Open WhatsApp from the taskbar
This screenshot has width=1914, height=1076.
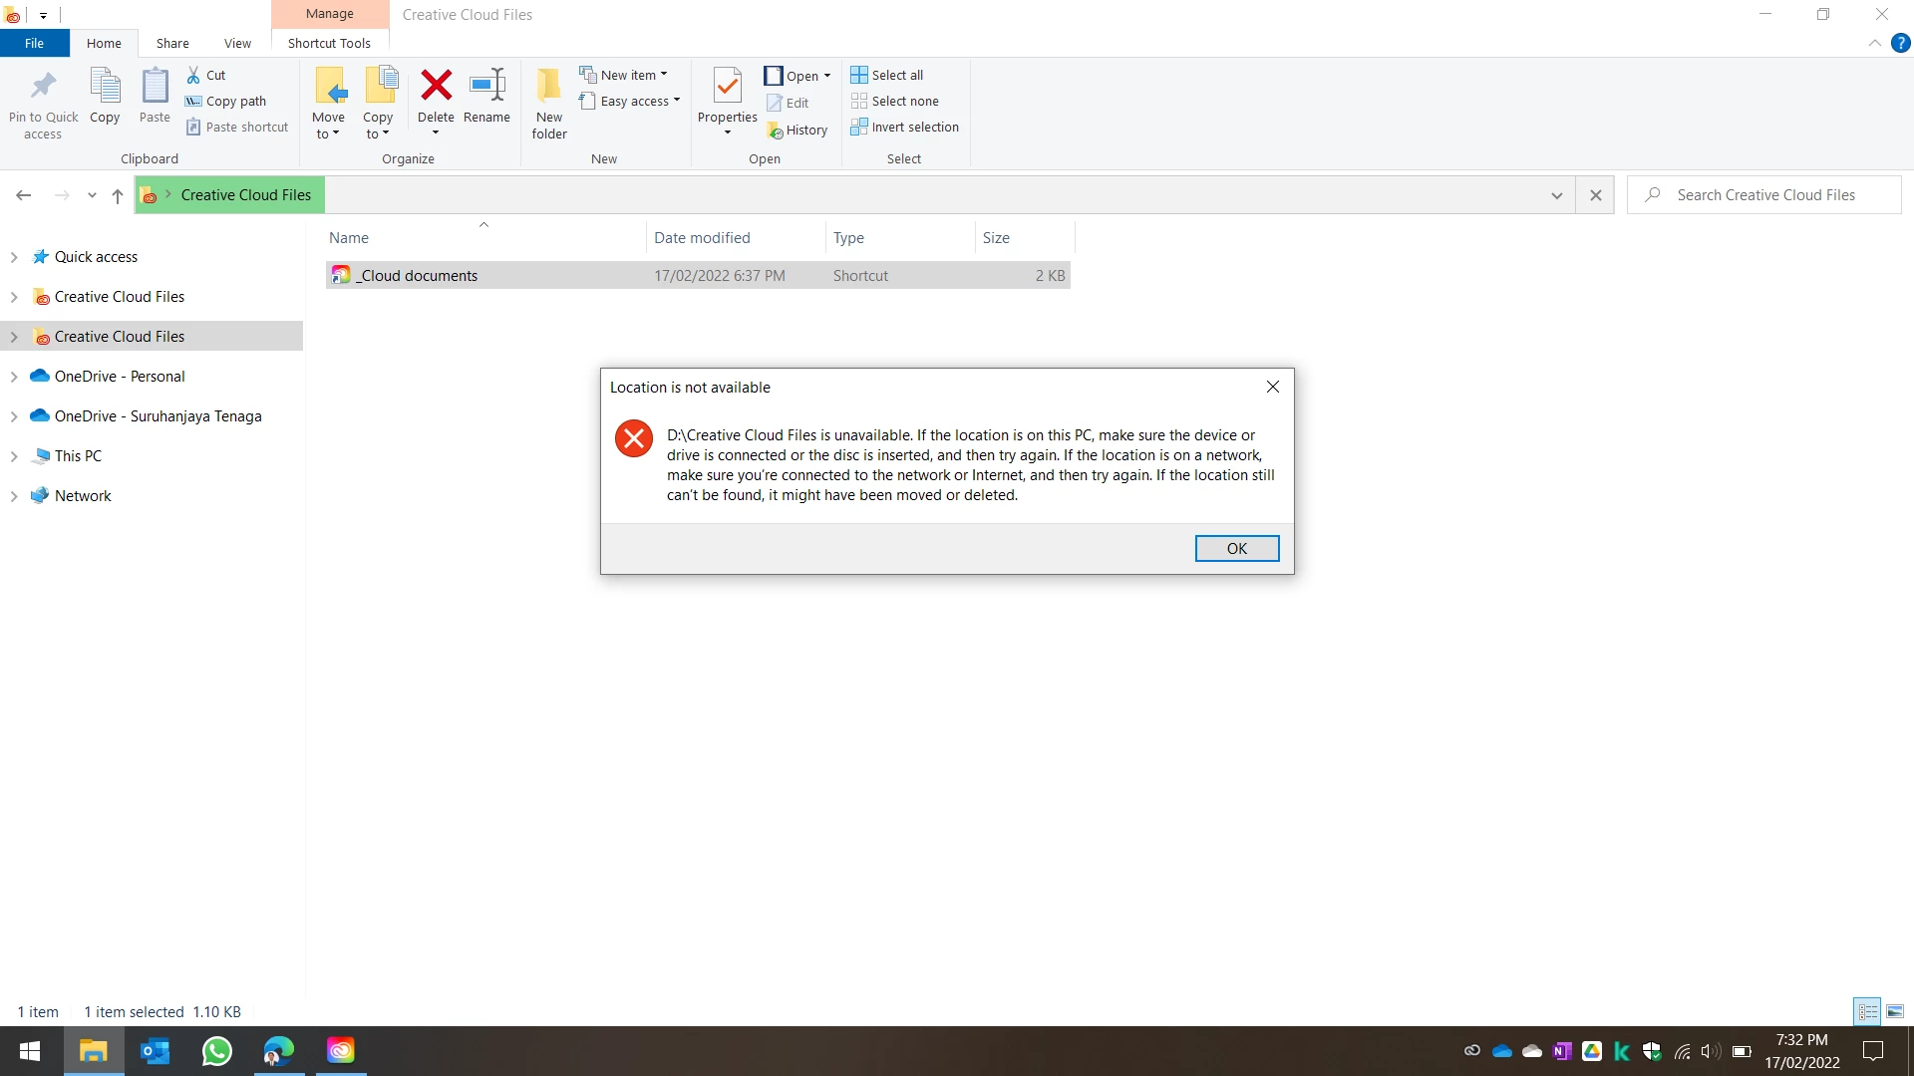[x=216, y=1051]
